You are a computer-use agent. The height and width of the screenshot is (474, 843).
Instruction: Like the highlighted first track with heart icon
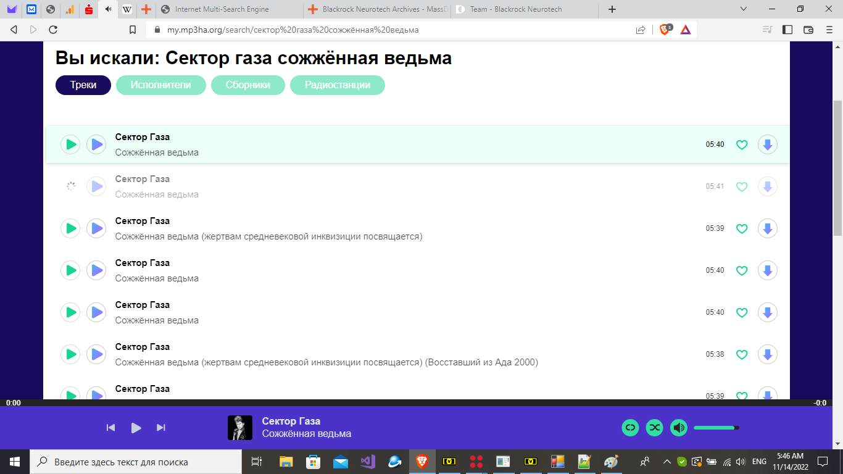(742, 145)
